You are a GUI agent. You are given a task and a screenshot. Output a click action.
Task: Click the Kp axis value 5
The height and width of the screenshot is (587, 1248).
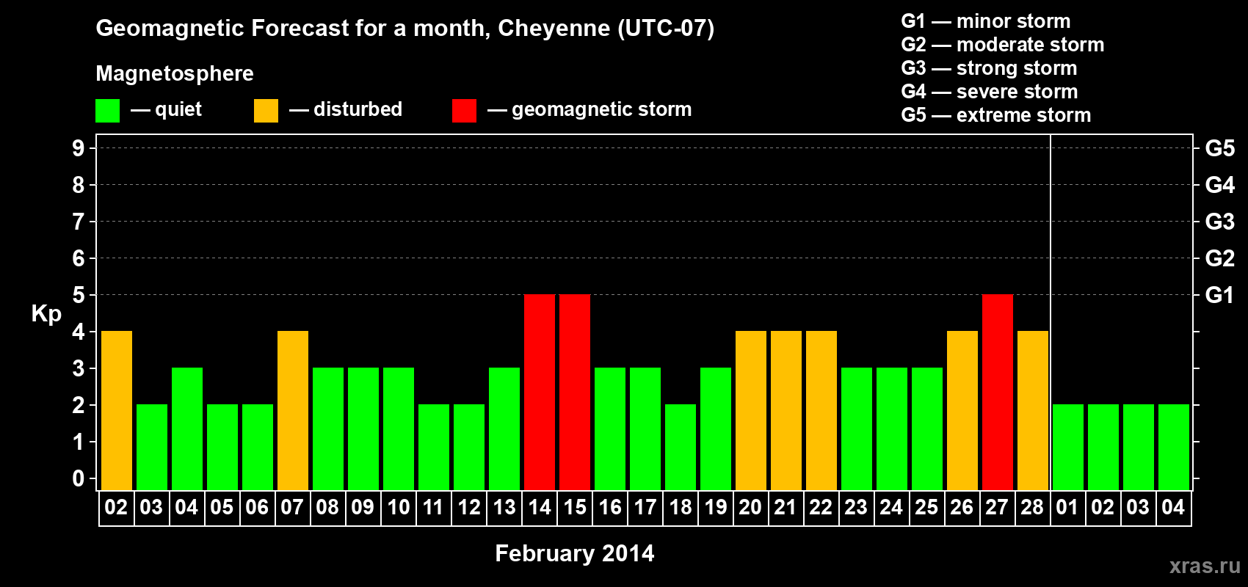click(79, 295)
